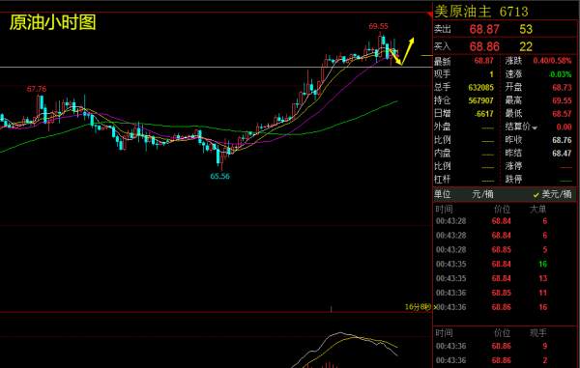
Task: Open the 结算价 dropdown arrow
Action: pyautogui.click(x=535, y=127)
